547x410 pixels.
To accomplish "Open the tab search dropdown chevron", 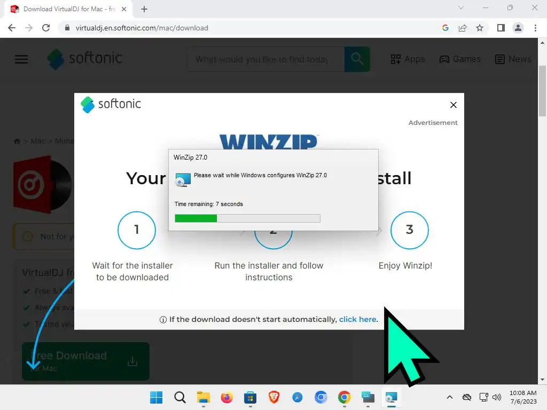I will pyautogui.click(x=461, y=7).
